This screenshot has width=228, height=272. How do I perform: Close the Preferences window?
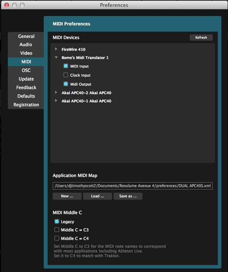(7, 5)
